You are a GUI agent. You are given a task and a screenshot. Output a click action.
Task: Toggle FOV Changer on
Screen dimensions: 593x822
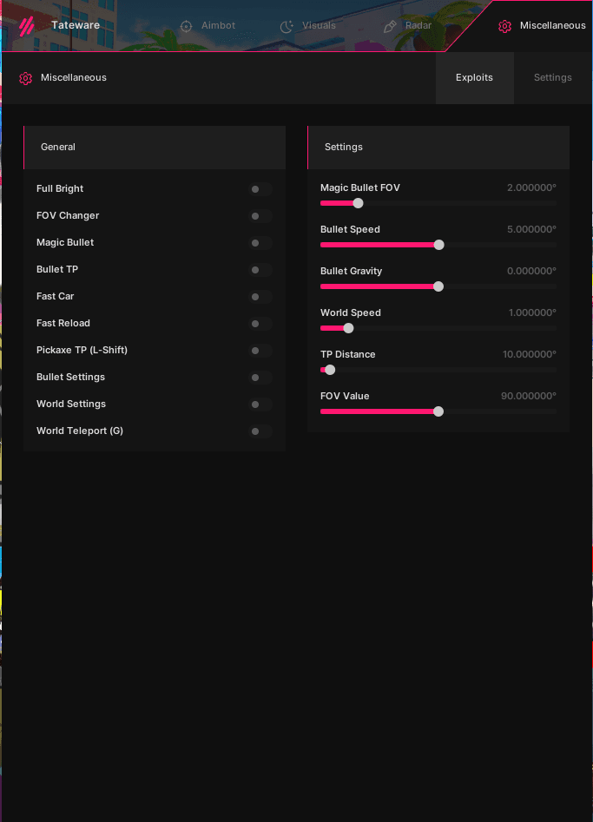pos(260,216)
